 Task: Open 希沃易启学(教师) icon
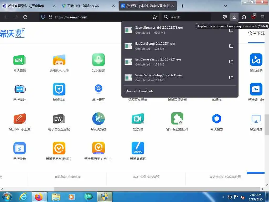(x=59, y=148)
